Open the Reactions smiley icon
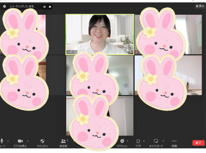Image resolution: width=206 pixels, height=153 pixels. [x=122, y=141]
